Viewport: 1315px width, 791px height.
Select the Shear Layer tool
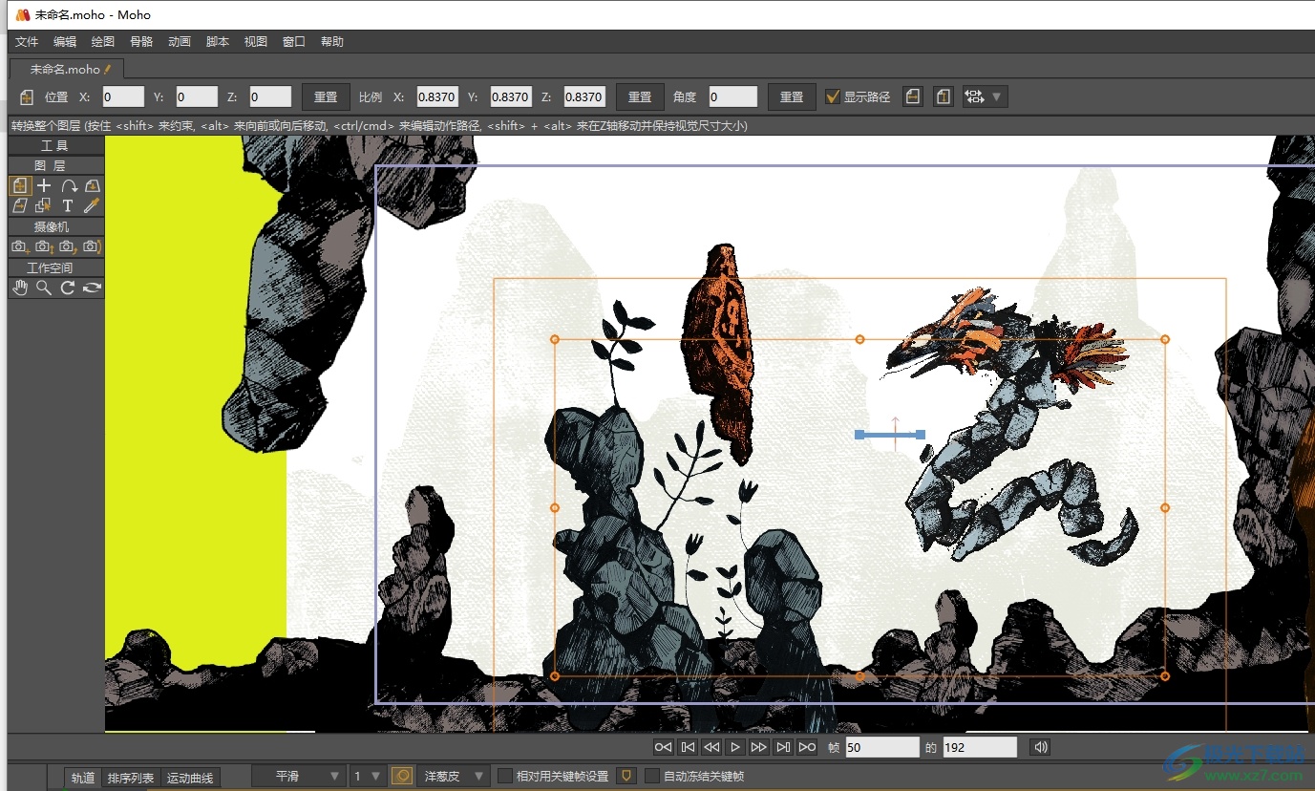[20, 205]
